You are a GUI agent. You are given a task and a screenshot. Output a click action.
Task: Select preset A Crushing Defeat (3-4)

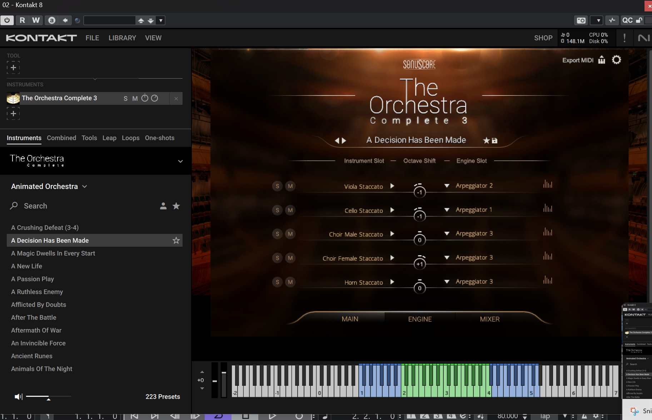tap(45, 227)
